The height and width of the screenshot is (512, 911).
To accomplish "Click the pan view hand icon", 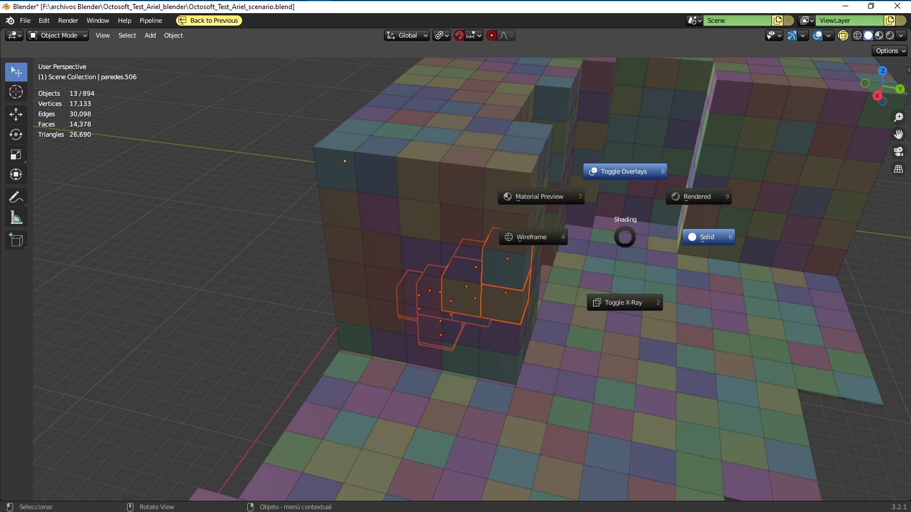I will coord(898,134).
